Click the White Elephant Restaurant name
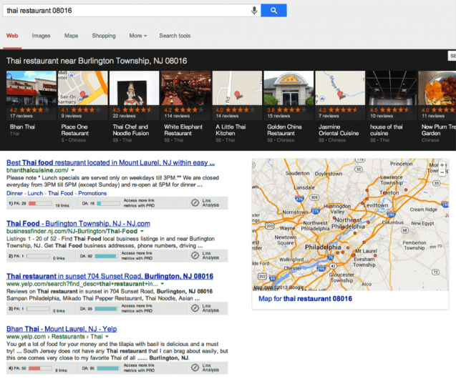456x379 pixels. click(183, 130)
